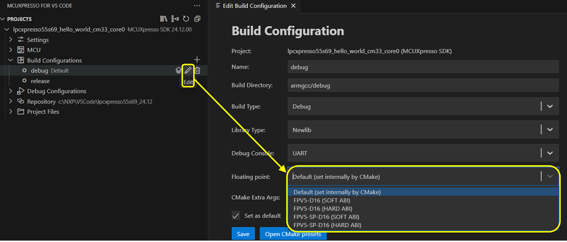Click the Edit pencil icon for debug

(187, 71)
